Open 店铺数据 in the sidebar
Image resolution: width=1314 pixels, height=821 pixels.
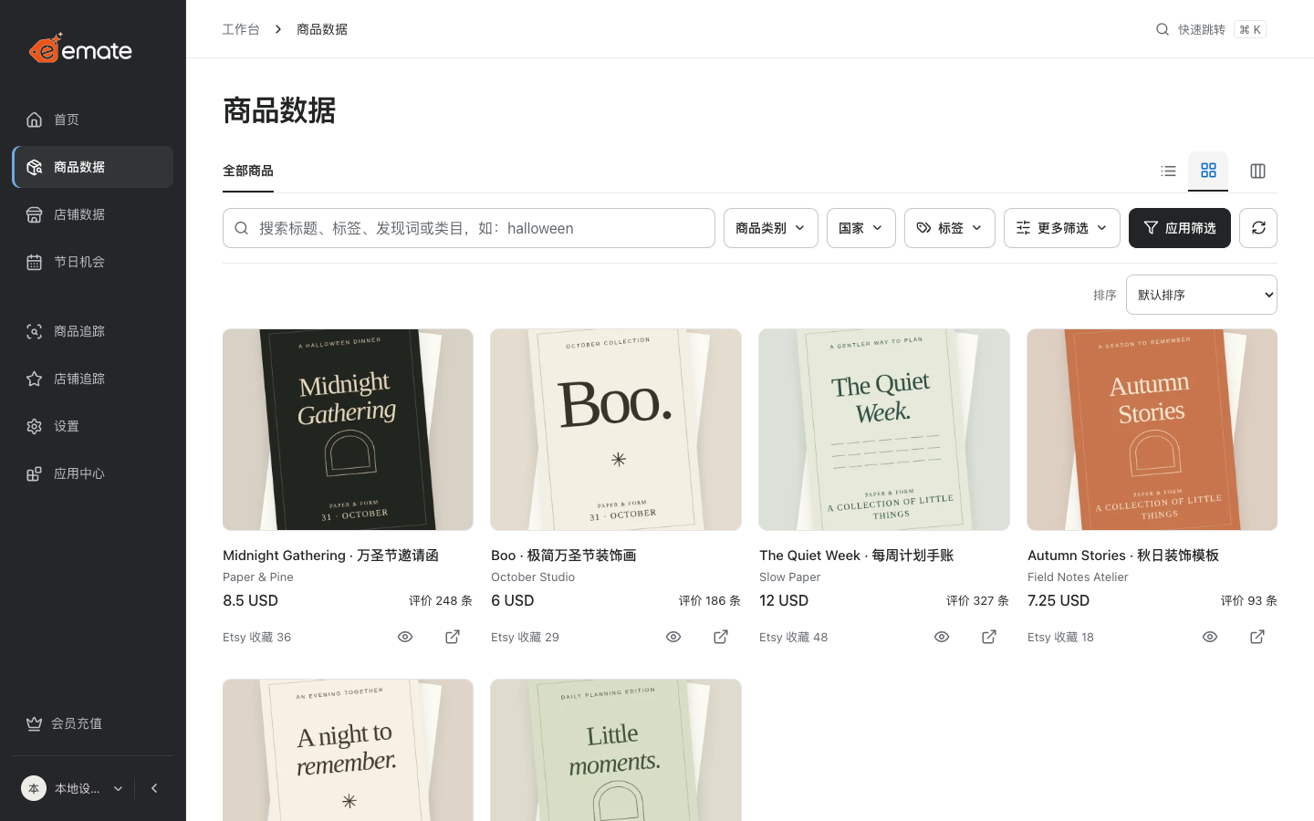pos(93,214)
